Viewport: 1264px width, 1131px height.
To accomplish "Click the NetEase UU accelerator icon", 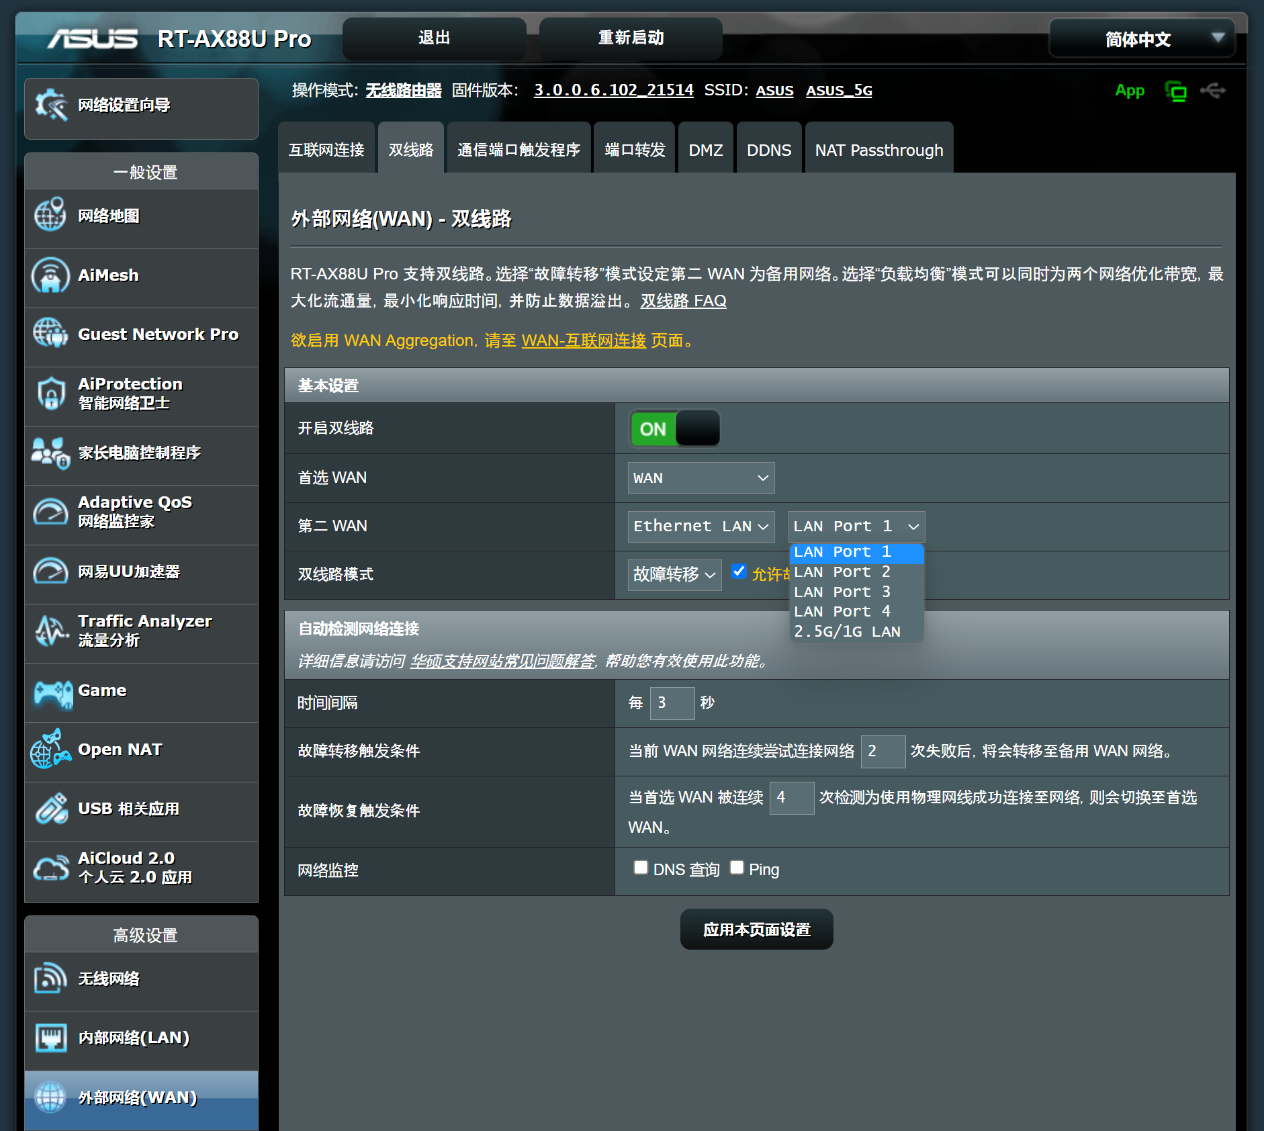I will (x=50, y=572).
